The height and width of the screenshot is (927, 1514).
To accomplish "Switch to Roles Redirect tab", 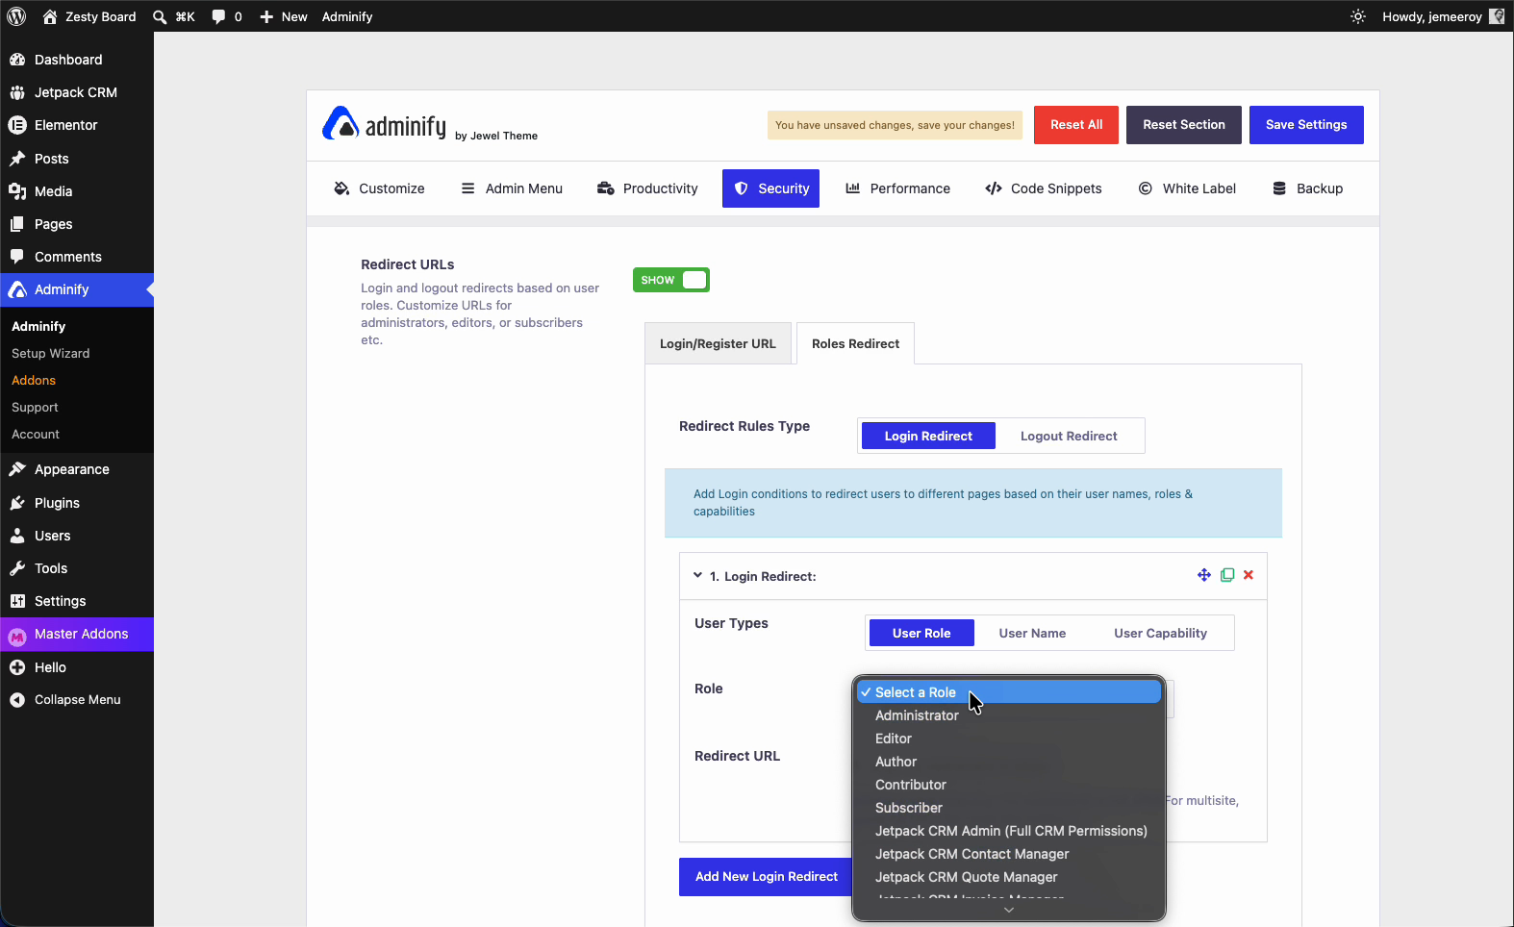I will [856, 343].
